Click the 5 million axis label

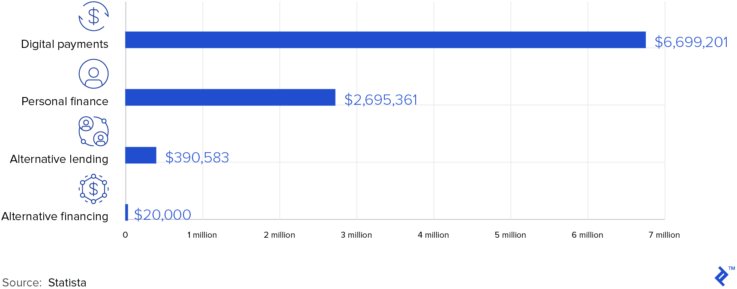[510, 235]
